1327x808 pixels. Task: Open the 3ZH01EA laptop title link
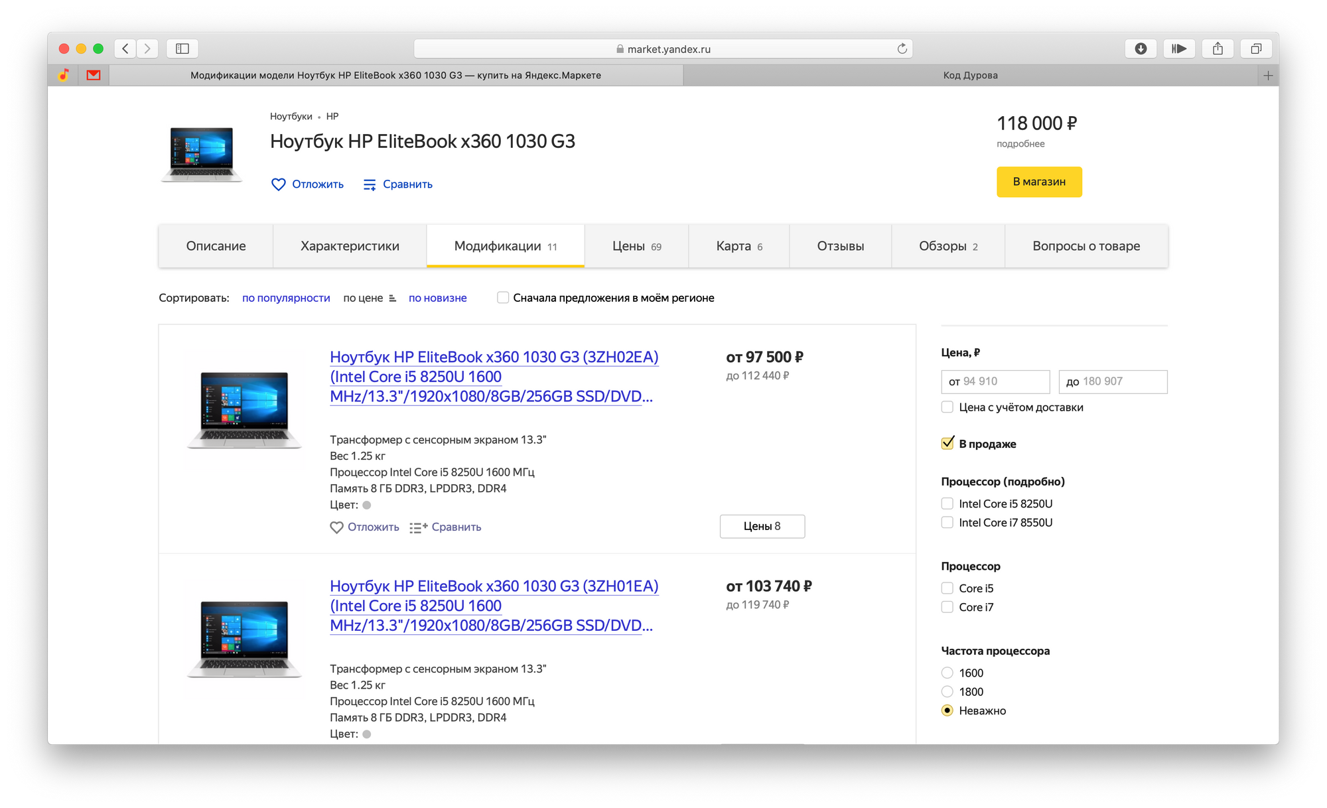(x=494, y=606)
